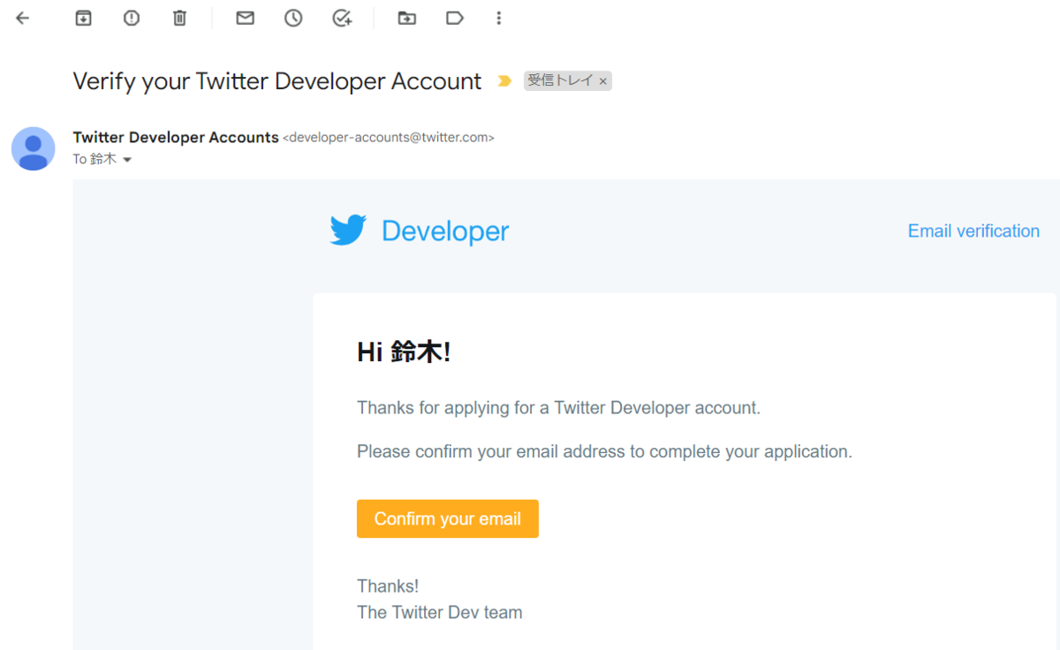Click The Twitter Dev team signature

pos(440,612)
